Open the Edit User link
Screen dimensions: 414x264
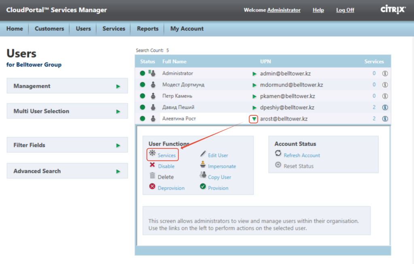(x=218, y=155)
